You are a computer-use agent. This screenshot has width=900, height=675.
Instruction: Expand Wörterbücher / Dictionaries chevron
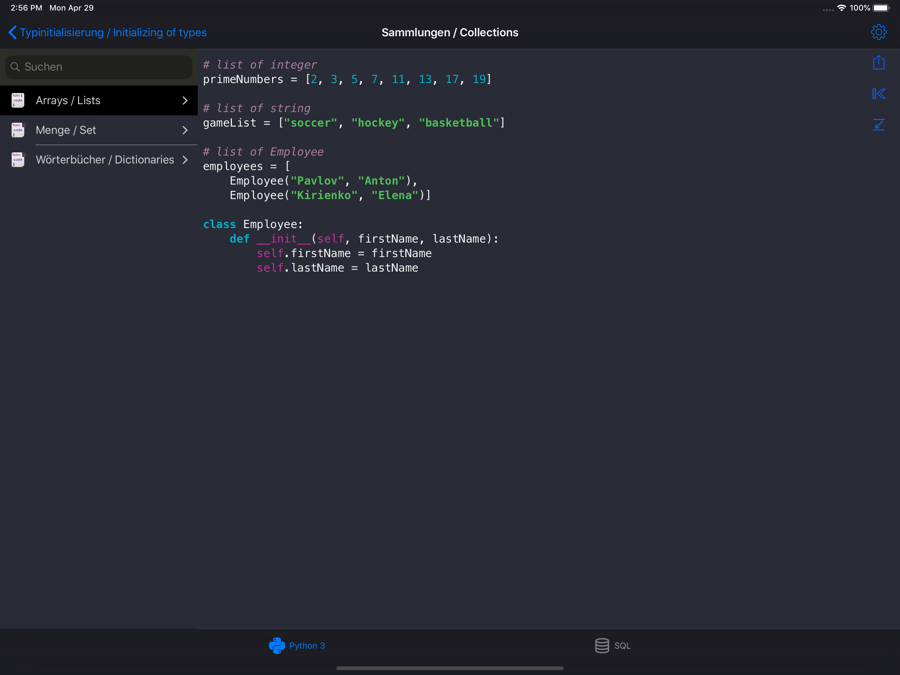(185, 160)
